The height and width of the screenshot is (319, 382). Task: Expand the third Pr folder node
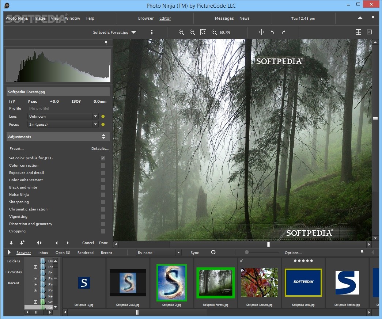[35, 290]
